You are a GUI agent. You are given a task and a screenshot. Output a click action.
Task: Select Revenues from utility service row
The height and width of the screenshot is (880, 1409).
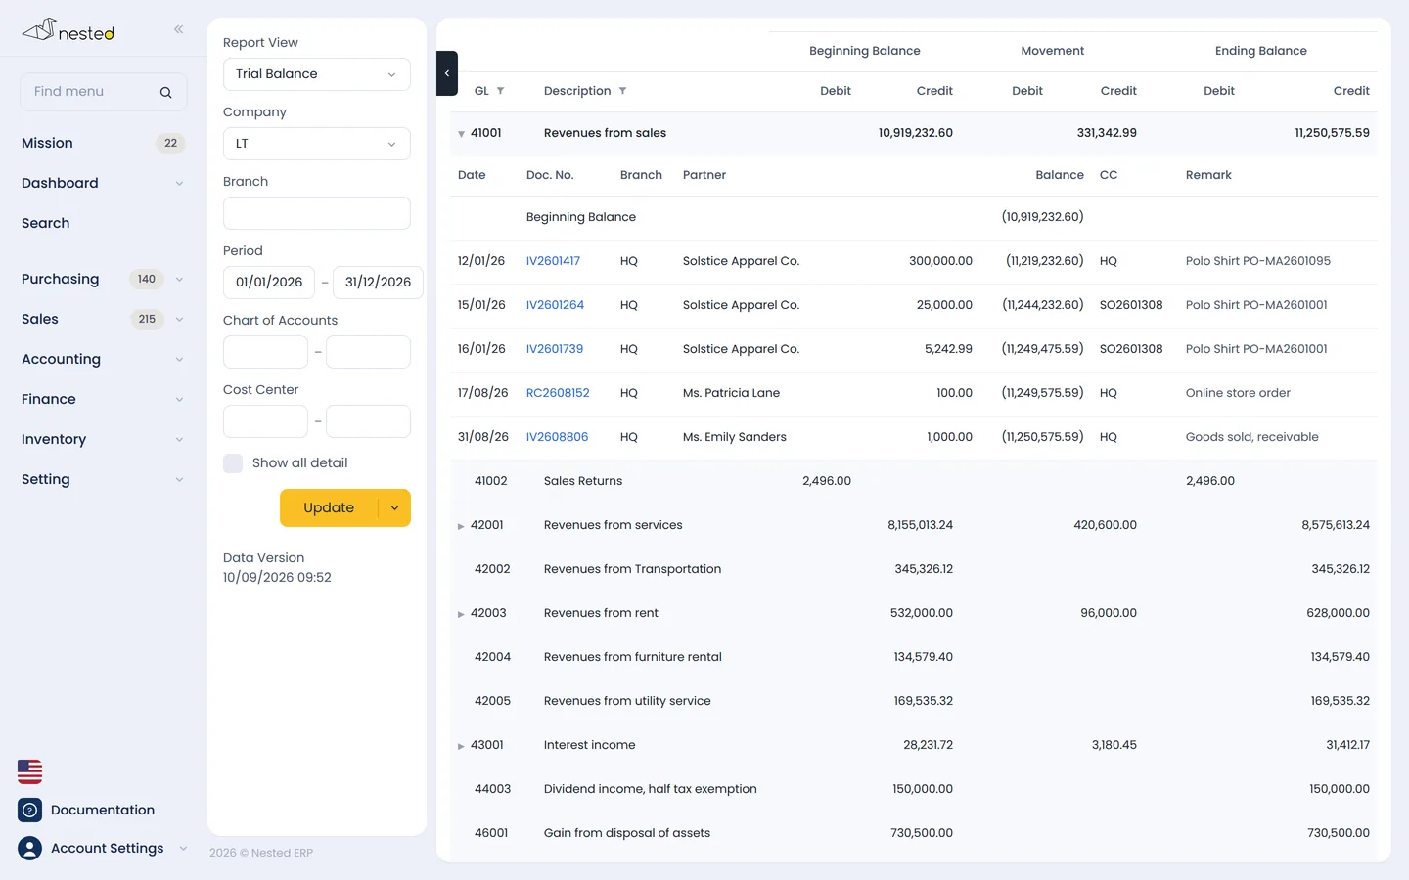click(914, 701)
